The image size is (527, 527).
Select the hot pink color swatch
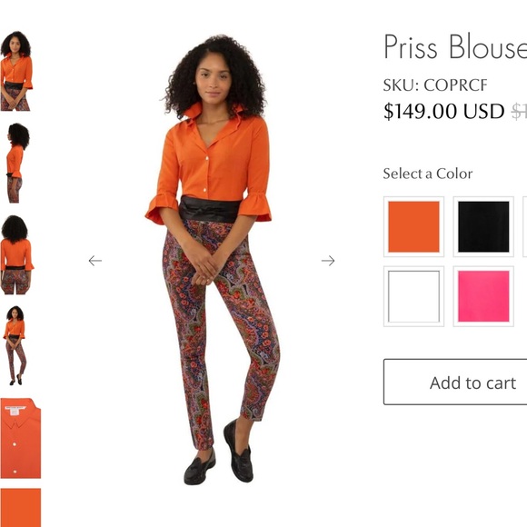pyautogui.click(x=483, y=296)
